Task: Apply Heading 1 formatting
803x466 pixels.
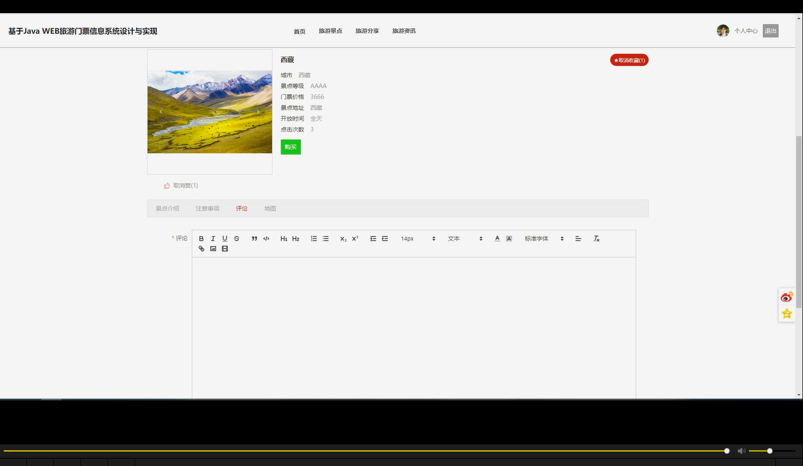Action: coord(284,238)
